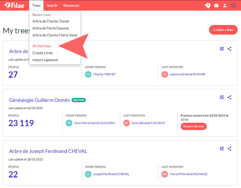Click the JR avatar of Jeanne Adrienne RIVOIRE
Image resolution: width=241 pixels, height=188 pixels.
pos(164,74)
